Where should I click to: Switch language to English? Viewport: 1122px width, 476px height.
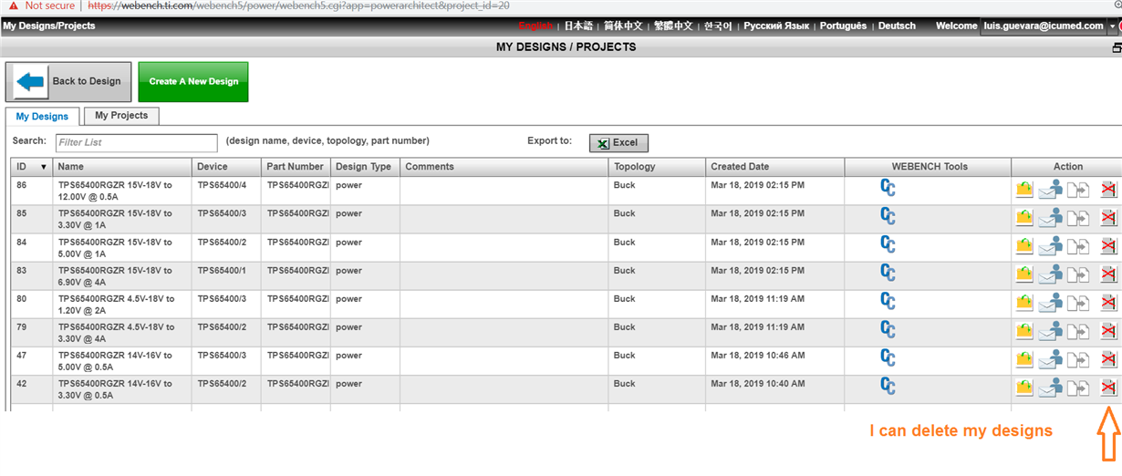point(535,26)
